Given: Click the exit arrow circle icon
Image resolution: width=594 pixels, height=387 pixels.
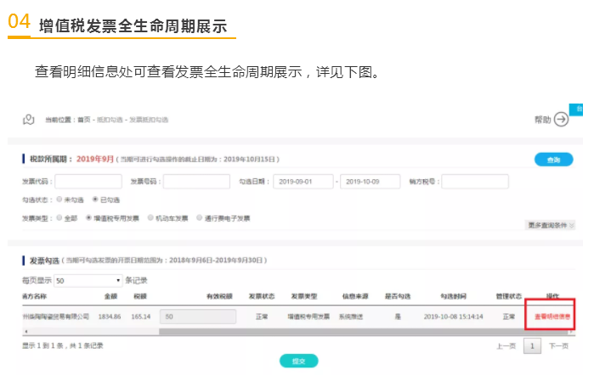Looking at the screenshot, I should pos(562,120).
